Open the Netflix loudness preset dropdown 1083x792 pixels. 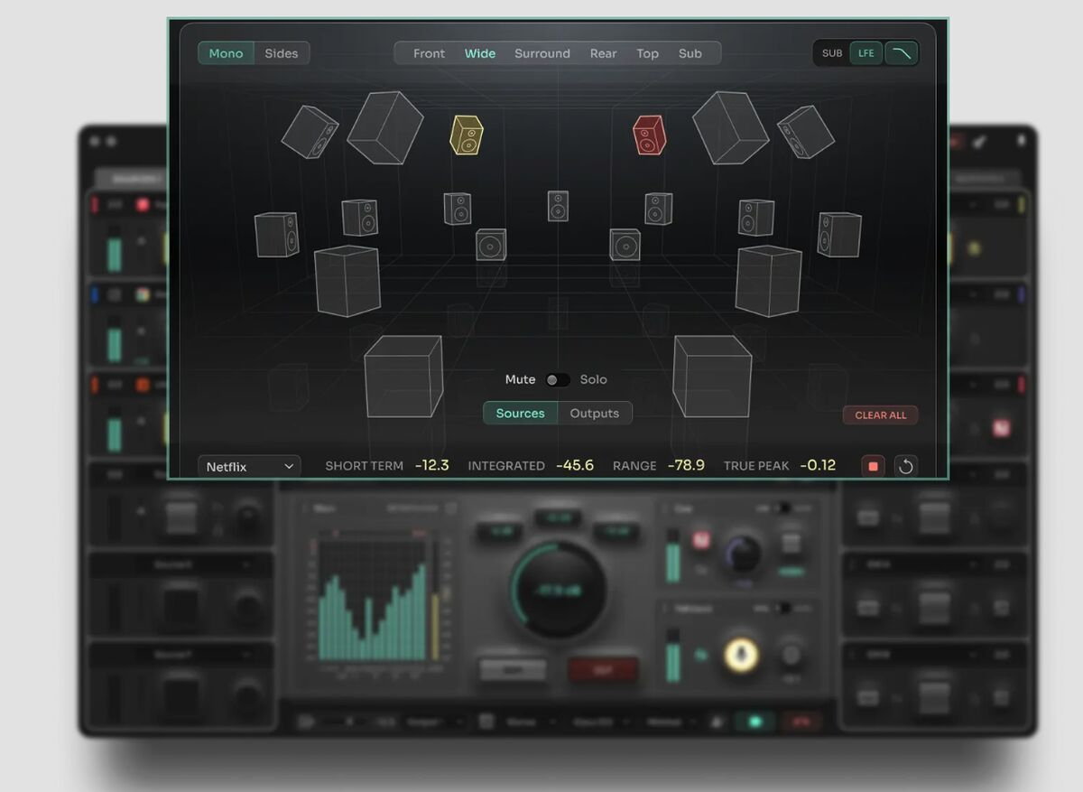(x=250, y=467)
